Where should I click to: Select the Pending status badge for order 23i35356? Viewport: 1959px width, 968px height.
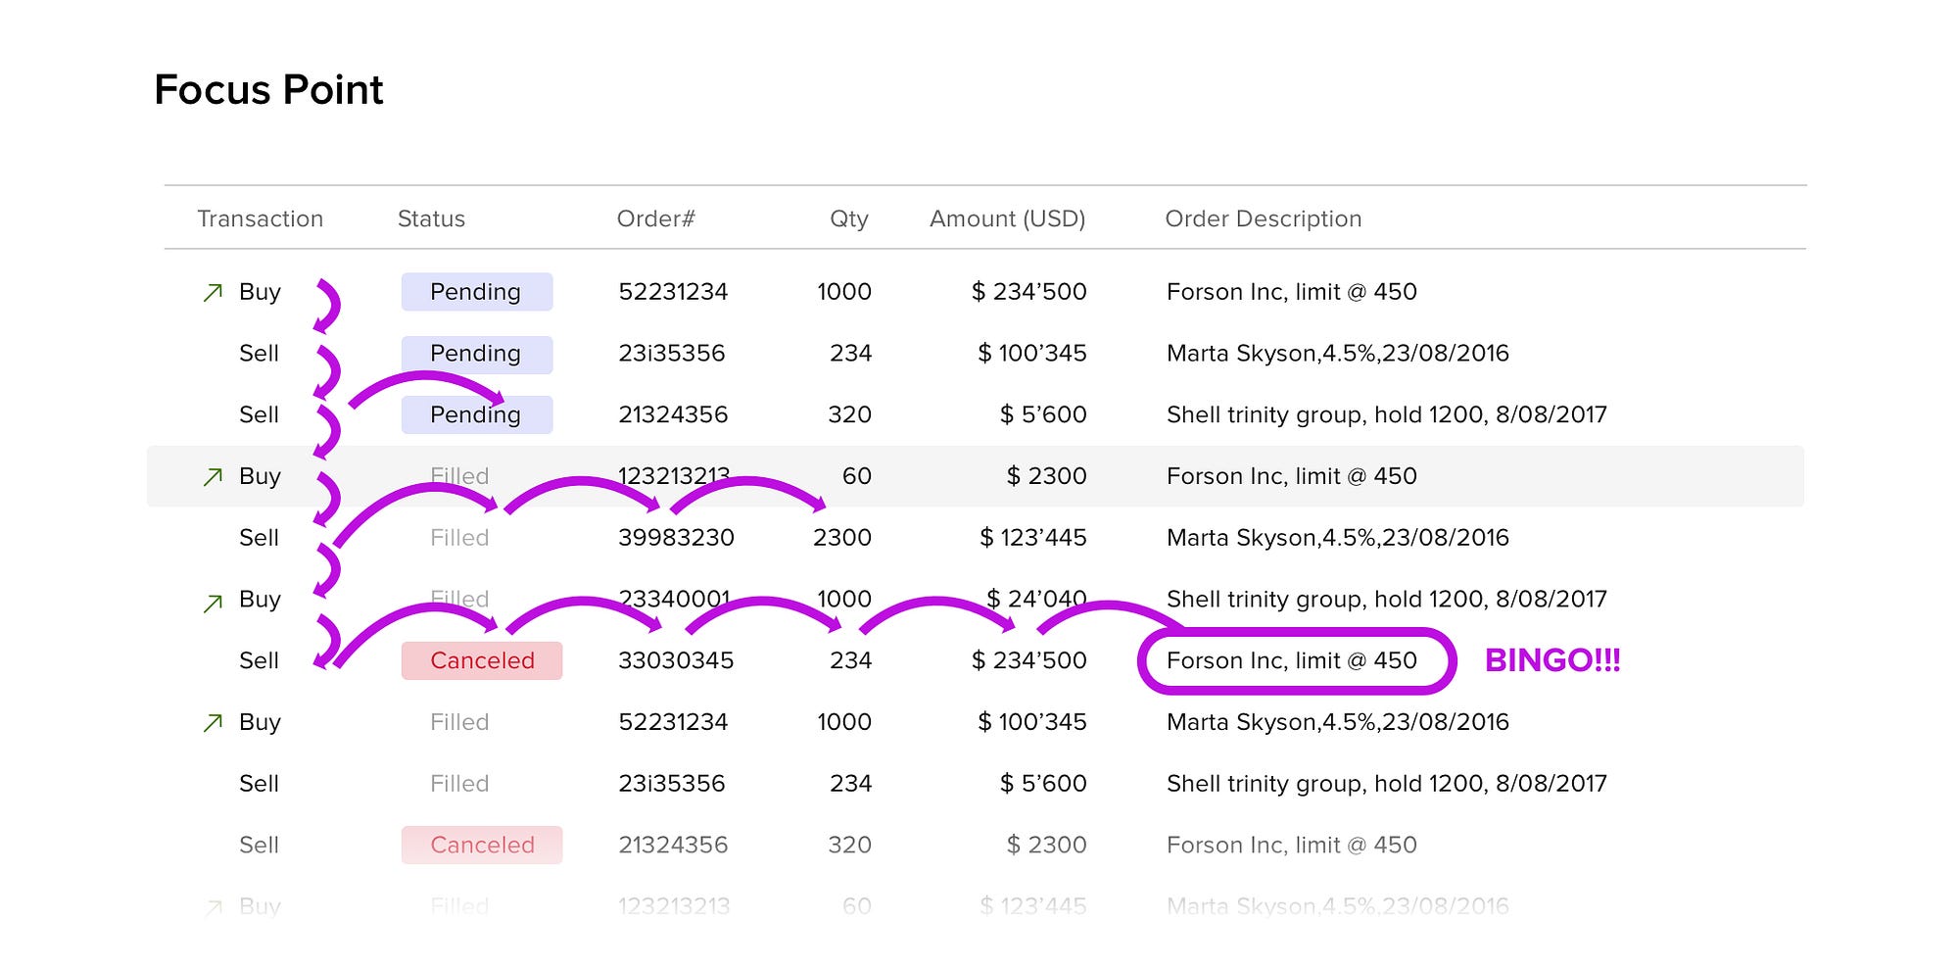point(477,354)
